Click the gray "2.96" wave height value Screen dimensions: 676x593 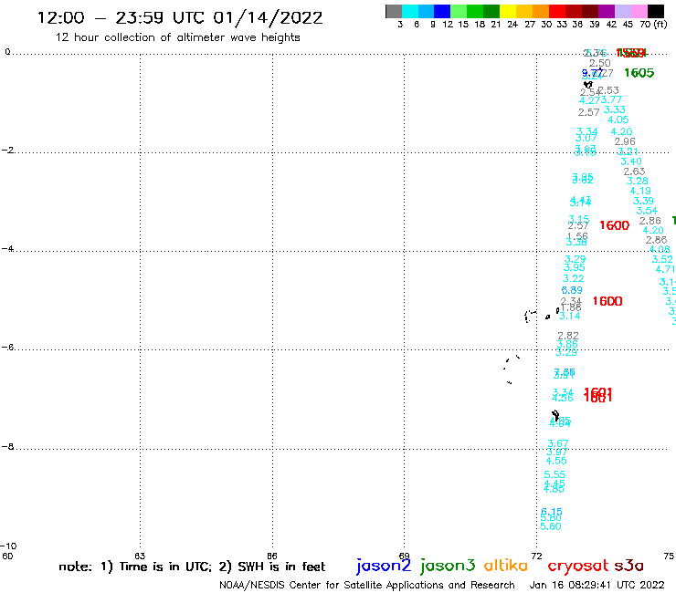coord(625,141)
